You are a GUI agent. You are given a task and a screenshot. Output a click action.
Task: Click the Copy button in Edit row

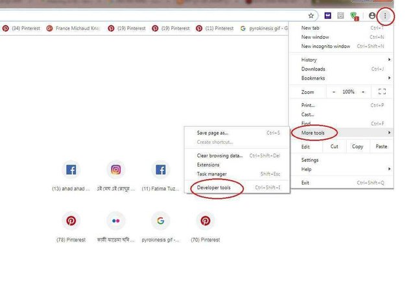tap(357, 146)
